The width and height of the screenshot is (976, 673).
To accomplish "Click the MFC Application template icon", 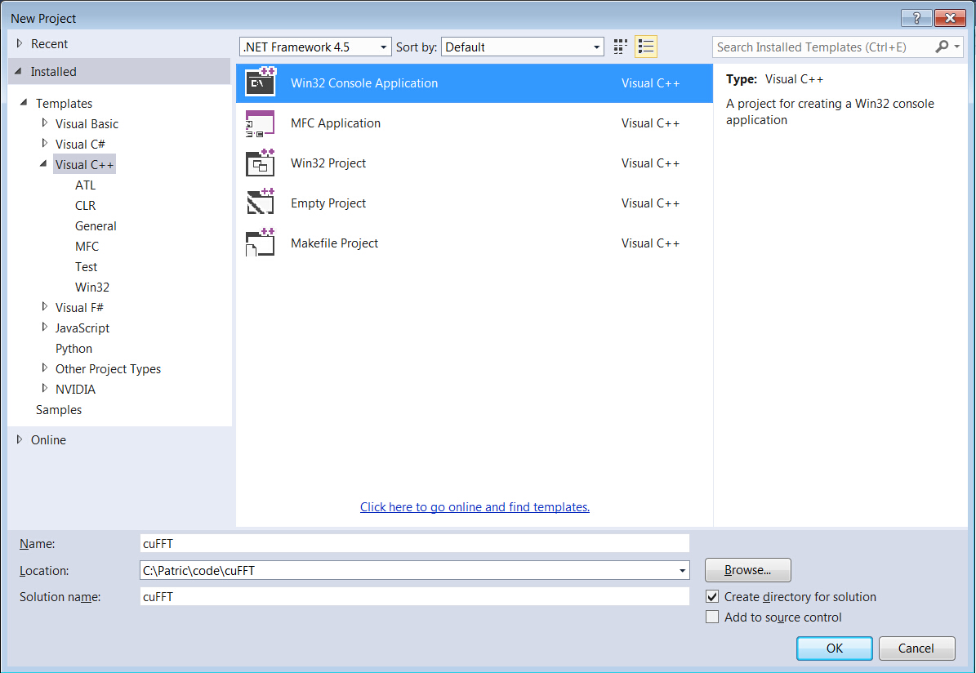I will pyautogui.click(x=261, y=123).
